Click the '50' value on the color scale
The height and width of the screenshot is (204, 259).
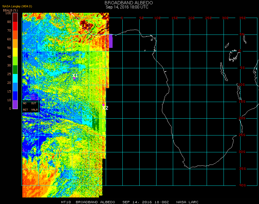[9, 48]
